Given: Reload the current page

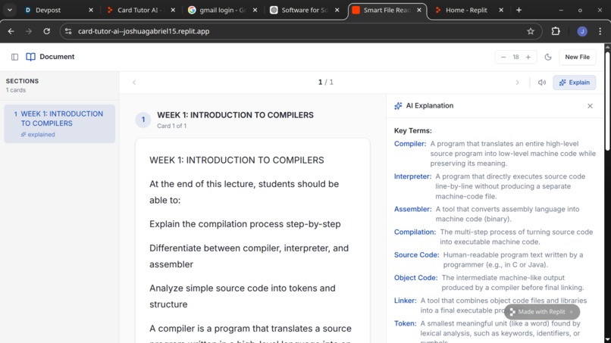Looking at the screenshot, I should coord(46,31).
